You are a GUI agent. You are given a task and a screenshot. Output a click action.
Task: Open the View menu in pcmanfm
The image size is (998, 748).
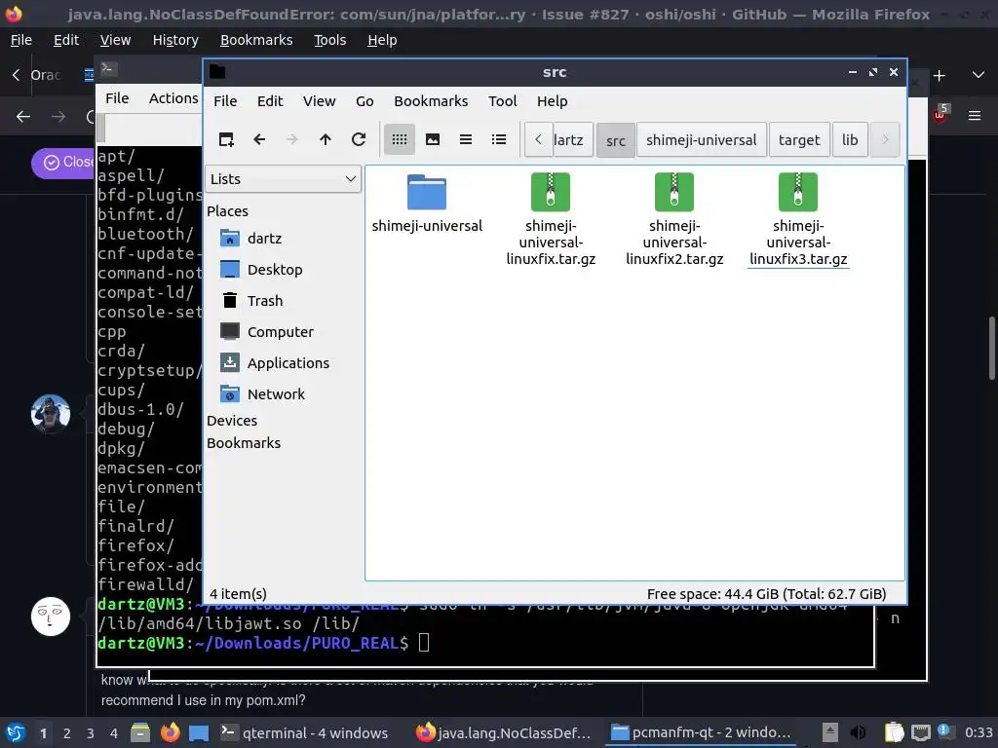pyautogui.click(x=319, y=101)
